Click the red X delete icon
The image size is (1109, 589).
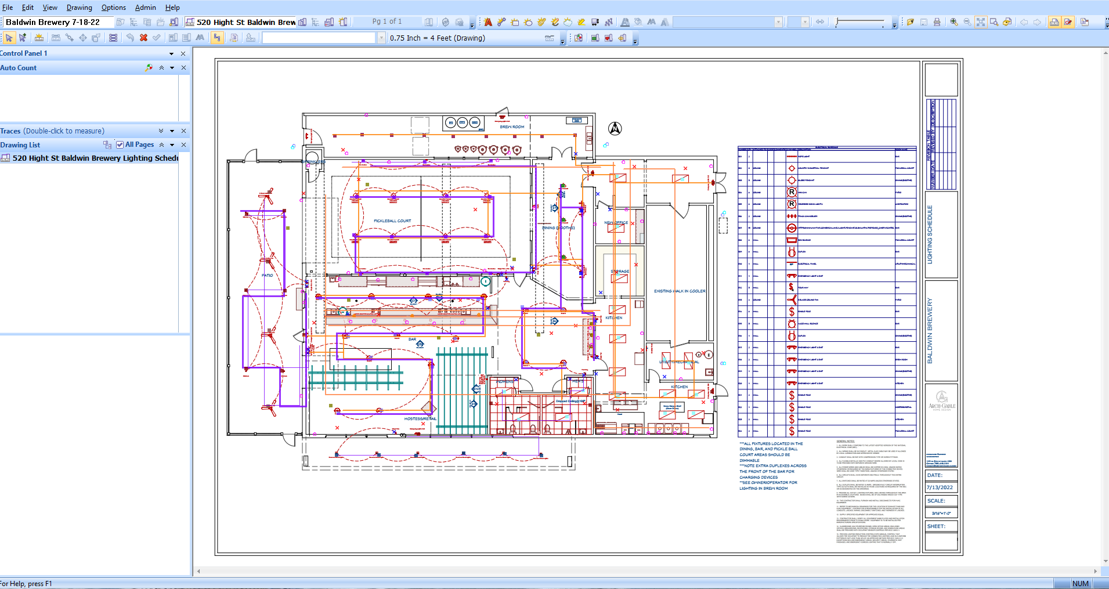click(x=143, y=38)
